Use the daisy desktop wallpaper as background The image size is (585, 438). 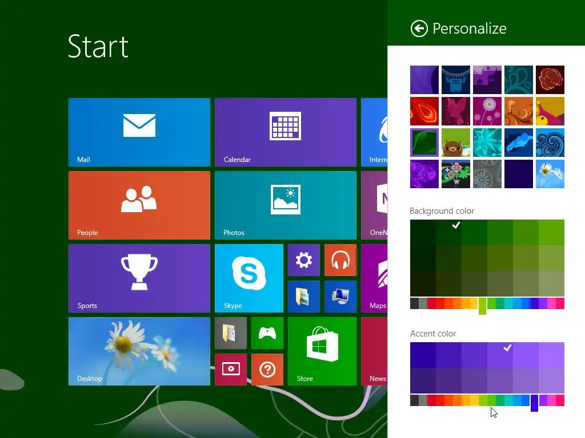[550, 174]
